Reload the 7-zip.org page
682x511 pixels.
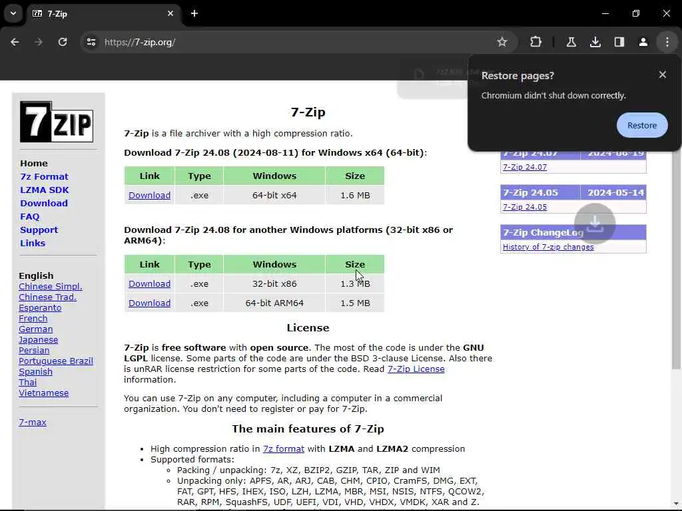click(x=63, y=42)
